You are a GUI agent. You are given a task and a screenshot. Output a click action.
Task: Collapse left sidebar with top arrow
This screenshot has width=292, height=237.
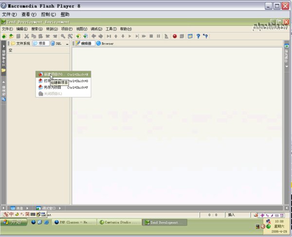[3, 46]
